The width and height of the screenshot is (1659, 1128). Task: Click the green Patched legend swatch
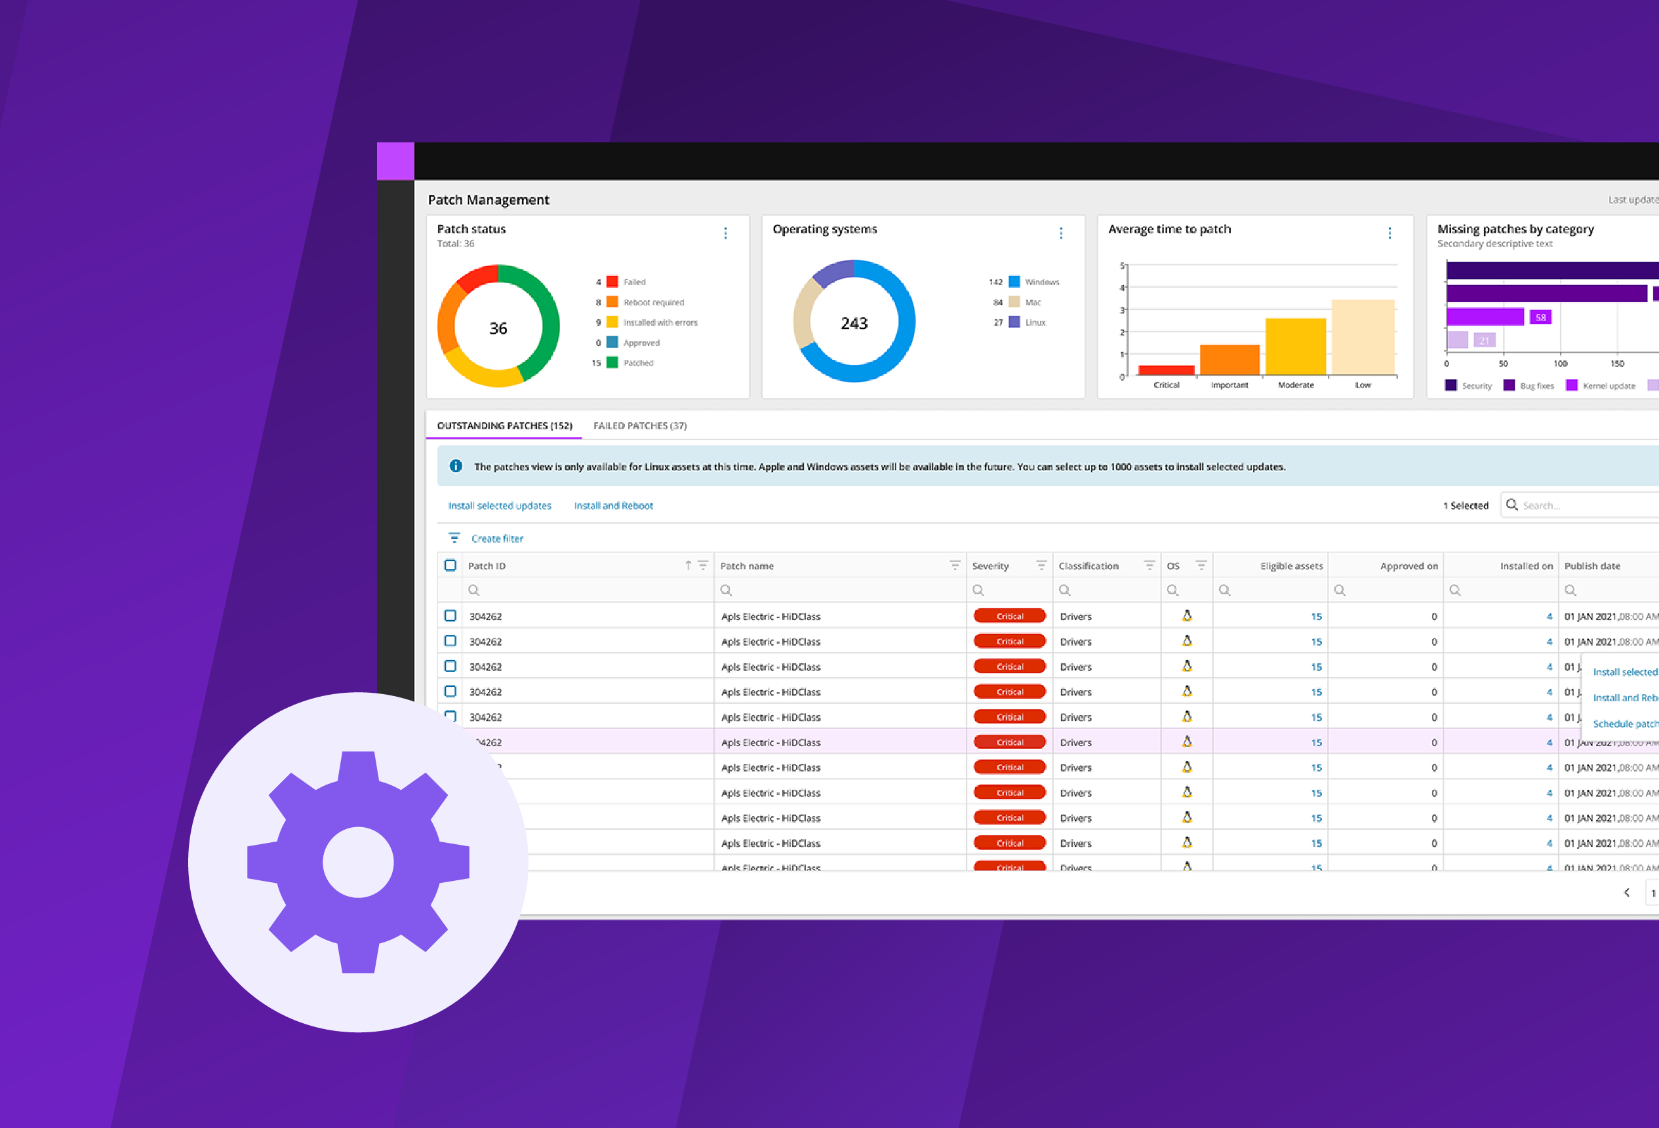(x=612, y=362)
